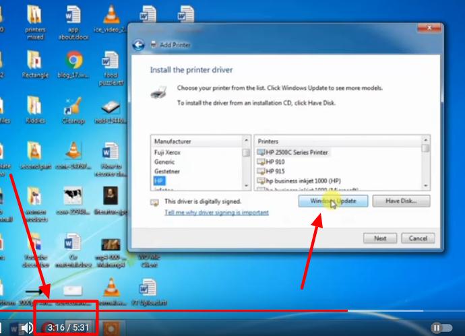Select the white rectangle image file icon
This screenshot has width=465, height=336.
[73, 291]
